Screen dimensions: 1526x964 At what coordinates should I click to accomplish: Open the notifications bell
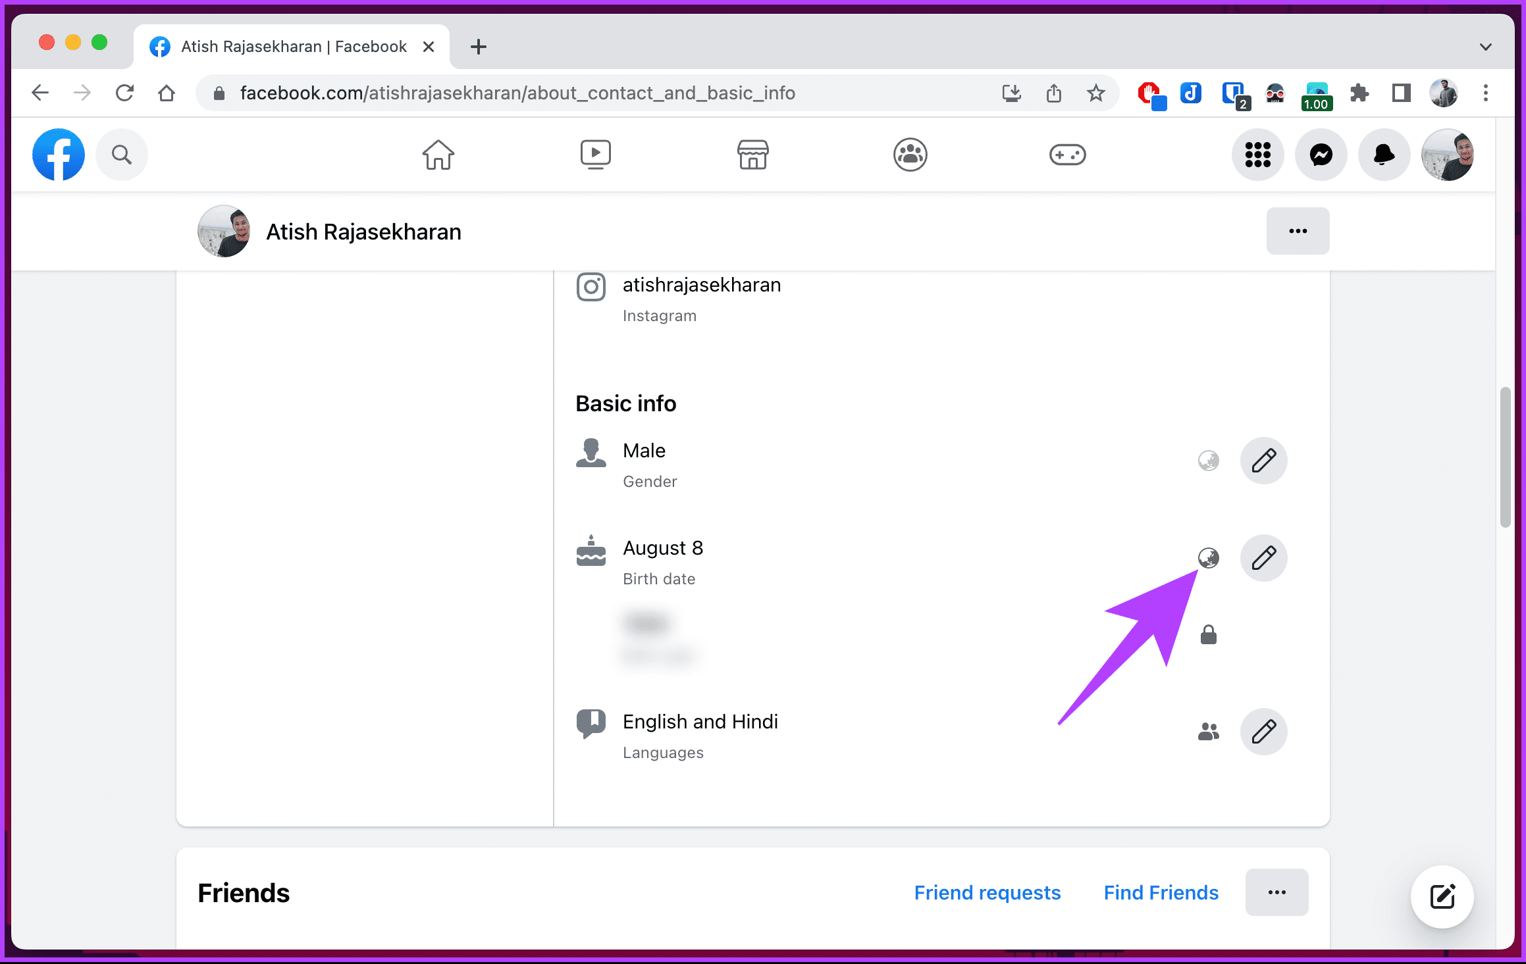pos(1384,155)
